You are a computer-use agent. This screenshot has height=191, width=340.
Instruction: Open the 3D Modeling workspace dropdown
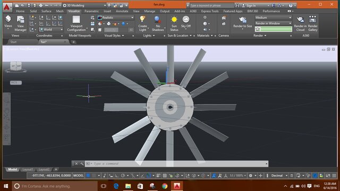(x=84, y=5)
